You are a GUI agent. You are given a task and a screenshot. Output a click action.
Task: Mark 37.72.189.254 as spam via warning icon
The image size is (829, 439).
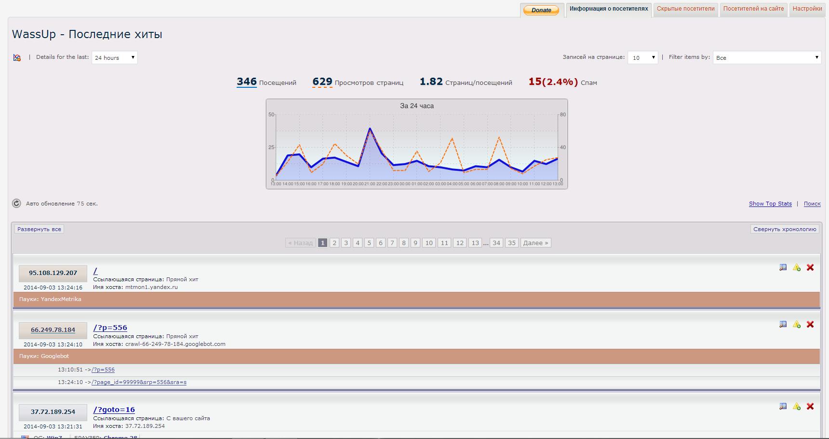click(x=797, y=407)
